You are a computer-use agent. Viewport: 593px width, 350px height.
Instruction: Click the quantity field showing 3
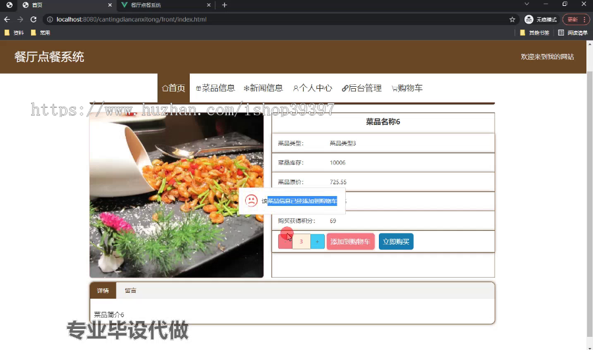(x=301, y=241)
